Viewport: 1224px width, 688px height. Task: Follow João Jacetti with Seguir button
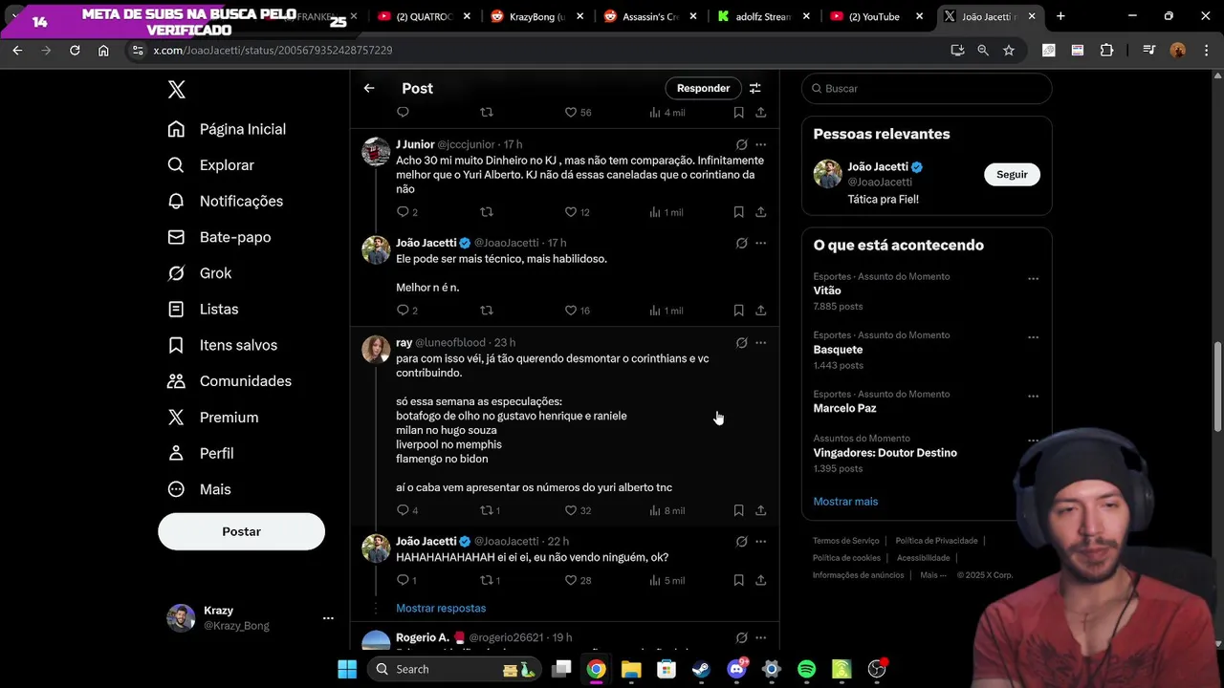coord(1012,175)
